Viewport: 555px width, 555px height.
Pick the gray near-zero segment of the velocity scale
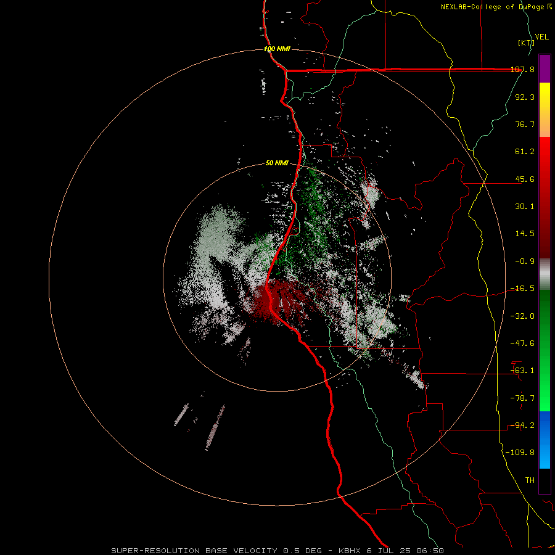pos(545,274)
